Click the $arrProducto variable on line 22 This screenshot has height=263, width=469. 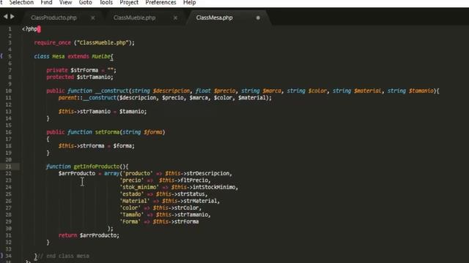(x=77, y=173)
